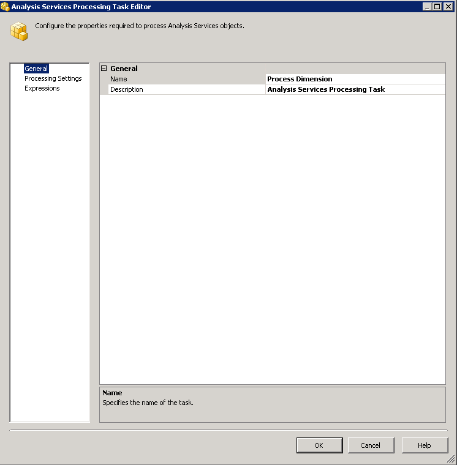Edit the Process Dimension name value
Screen dimensions: 457x465
point(355,79)
